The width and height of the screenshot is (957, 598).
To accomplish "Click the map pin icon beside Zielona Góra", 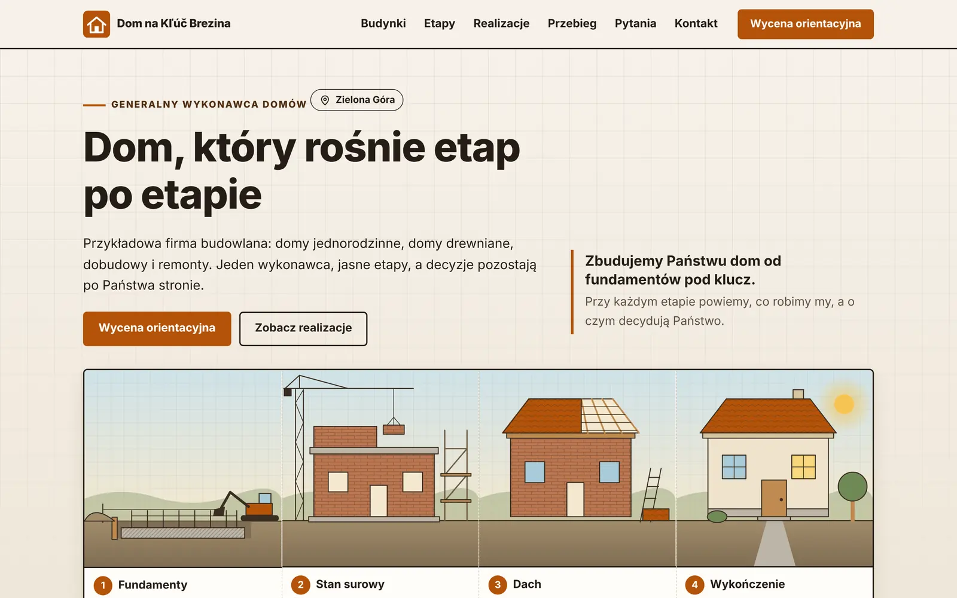I will pyautogui.click(x=325, y=100).
